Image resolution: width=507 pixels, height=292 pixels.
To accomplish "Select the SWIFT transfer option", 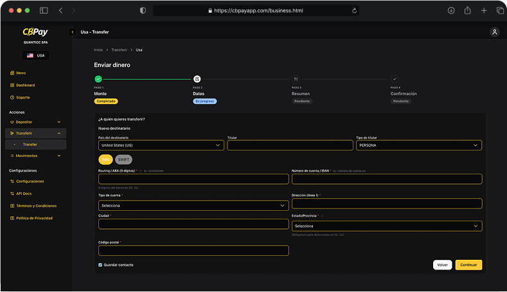I will click(124, 160).
